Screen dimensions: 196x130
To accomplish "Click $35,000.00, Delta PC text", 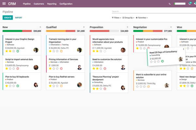I will click(x=59, y=48).
